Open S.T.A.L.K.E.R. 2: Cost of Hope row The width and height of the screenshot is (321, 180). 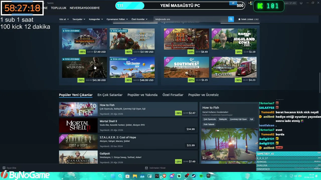point(128,141)
